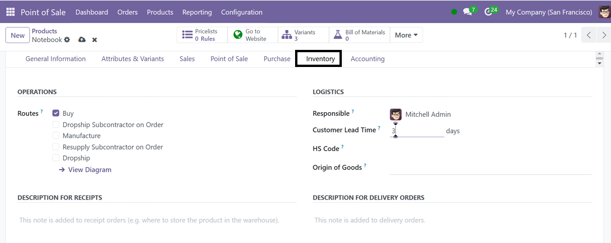Click the Description for Receipts text area
This screenshot has width=611, height=243.
tap(157, 220)
